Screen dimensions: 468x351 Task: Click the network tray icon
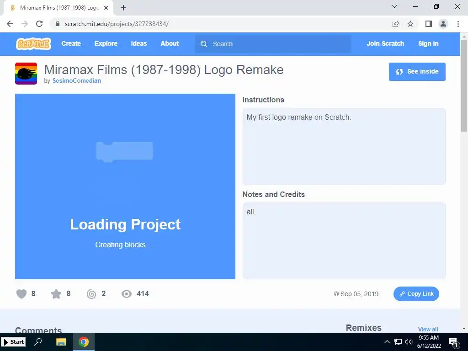[x=398, y=342]
